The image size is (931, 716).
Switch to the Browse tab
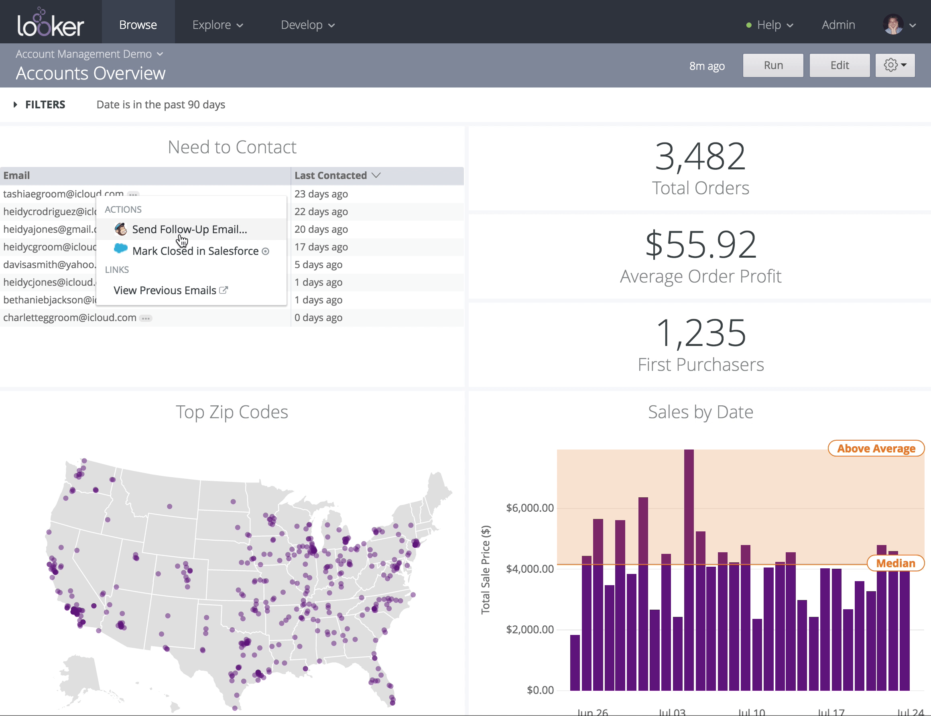[138, 25]
